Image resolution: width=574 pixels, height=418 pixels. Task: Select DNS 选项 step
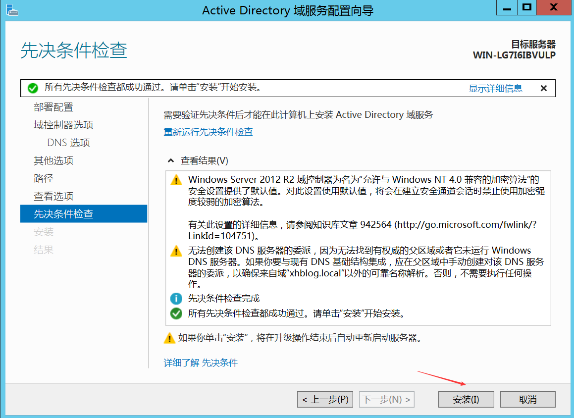click(x=68, y=143)
